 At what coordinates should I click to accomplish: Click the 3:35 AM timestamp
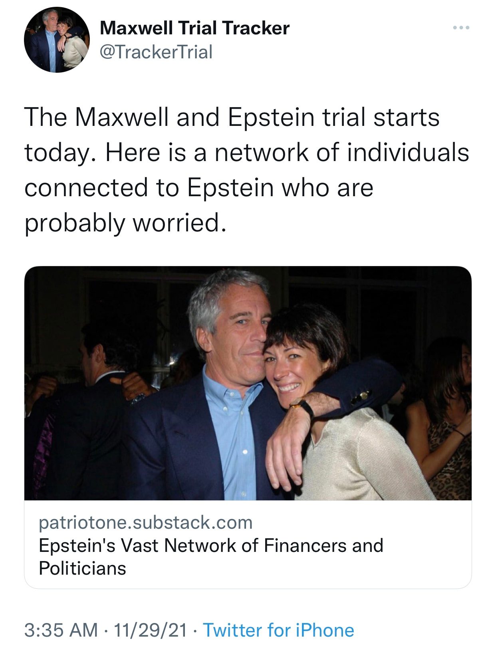pos(61,630)
